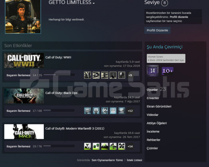Screen dimensions: 209x167
Task: Show the +14 more MW3 achievements
Action: 130,146
